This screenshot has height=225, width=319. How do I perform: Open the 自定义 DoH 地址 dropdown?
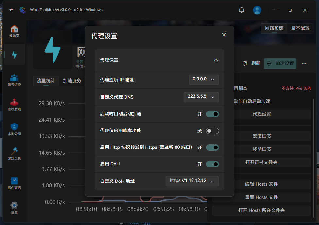point(192,181)
